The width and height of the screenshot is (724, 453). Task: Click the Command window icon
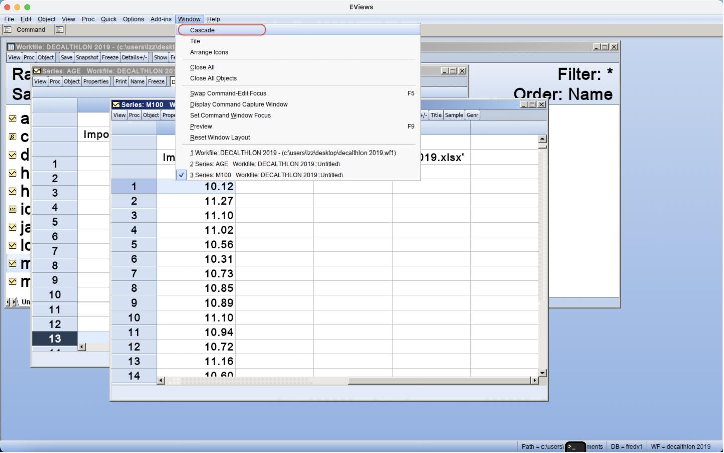pyautogui.click(x=8, y=30)
